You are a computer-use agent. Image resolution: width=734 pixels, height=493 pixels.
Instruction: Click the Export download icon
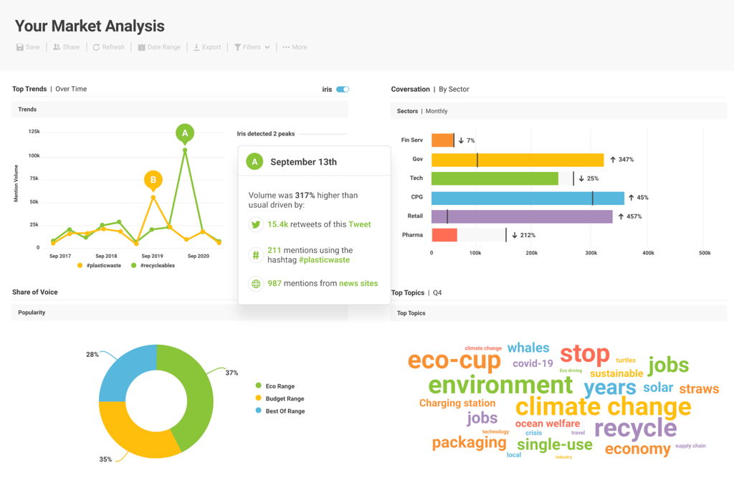point(196,47)
